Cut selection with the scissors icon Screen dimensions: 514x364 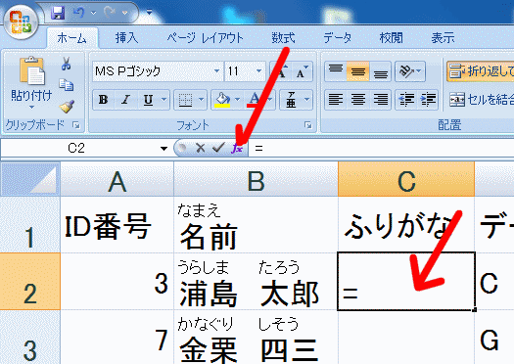pos(67,64)
